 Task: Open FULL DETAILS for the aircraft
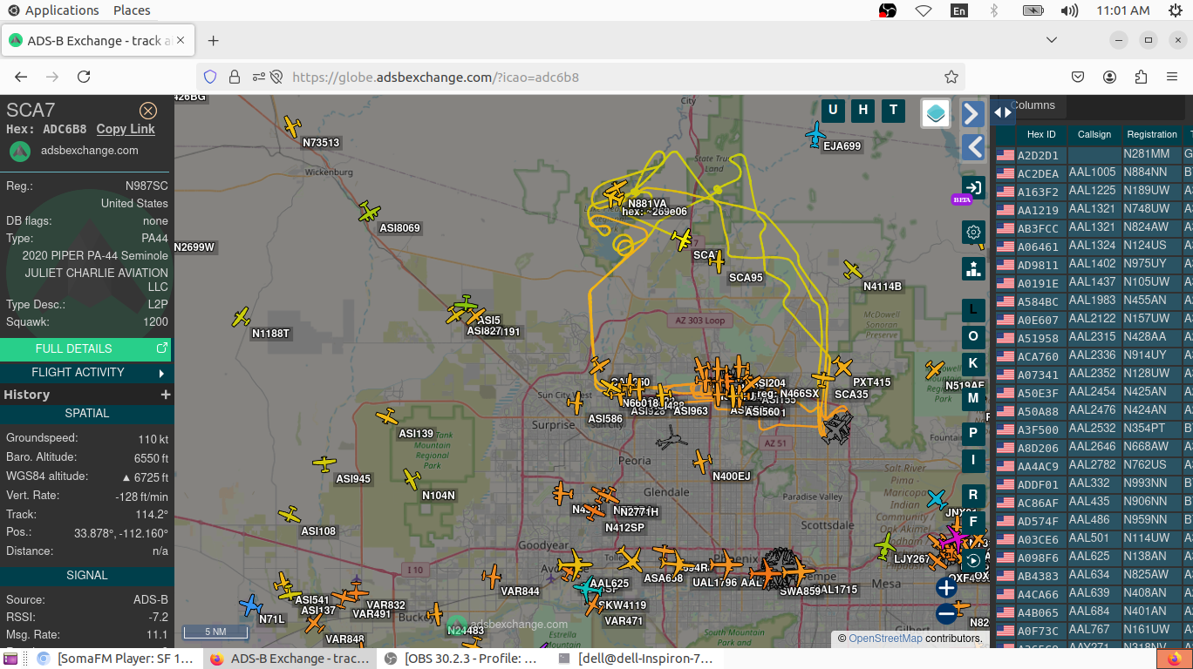click(x=85, y=348)
